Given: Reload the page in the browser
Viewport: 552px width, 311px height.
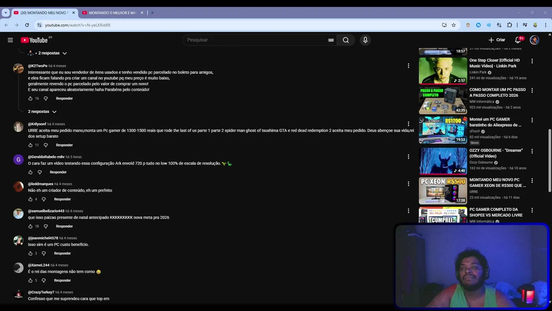Looking at the screenshot, I should pyautogui.click(x=27, y=25).
